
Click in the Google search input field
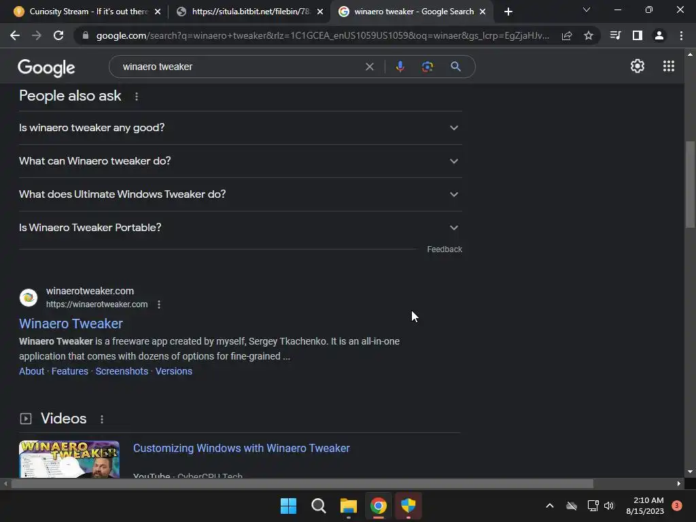pos(240,67)
